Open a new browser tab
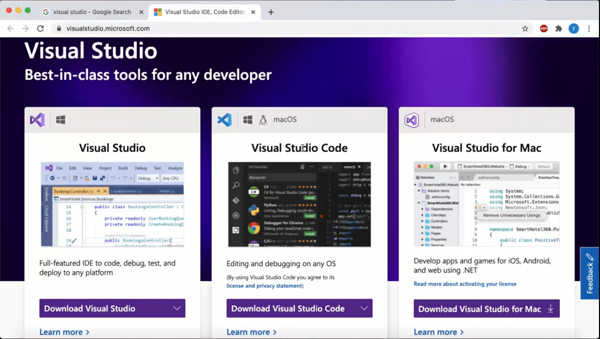Viewport: 600px width, 339px height. coord(271,12)
